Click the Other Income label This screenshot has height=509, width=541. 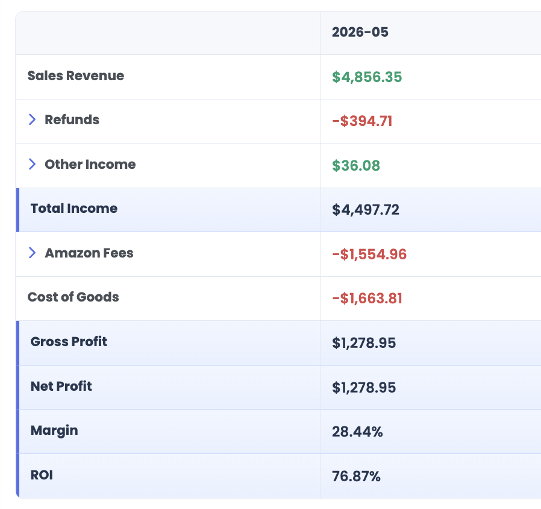click(x=90, y=165)
